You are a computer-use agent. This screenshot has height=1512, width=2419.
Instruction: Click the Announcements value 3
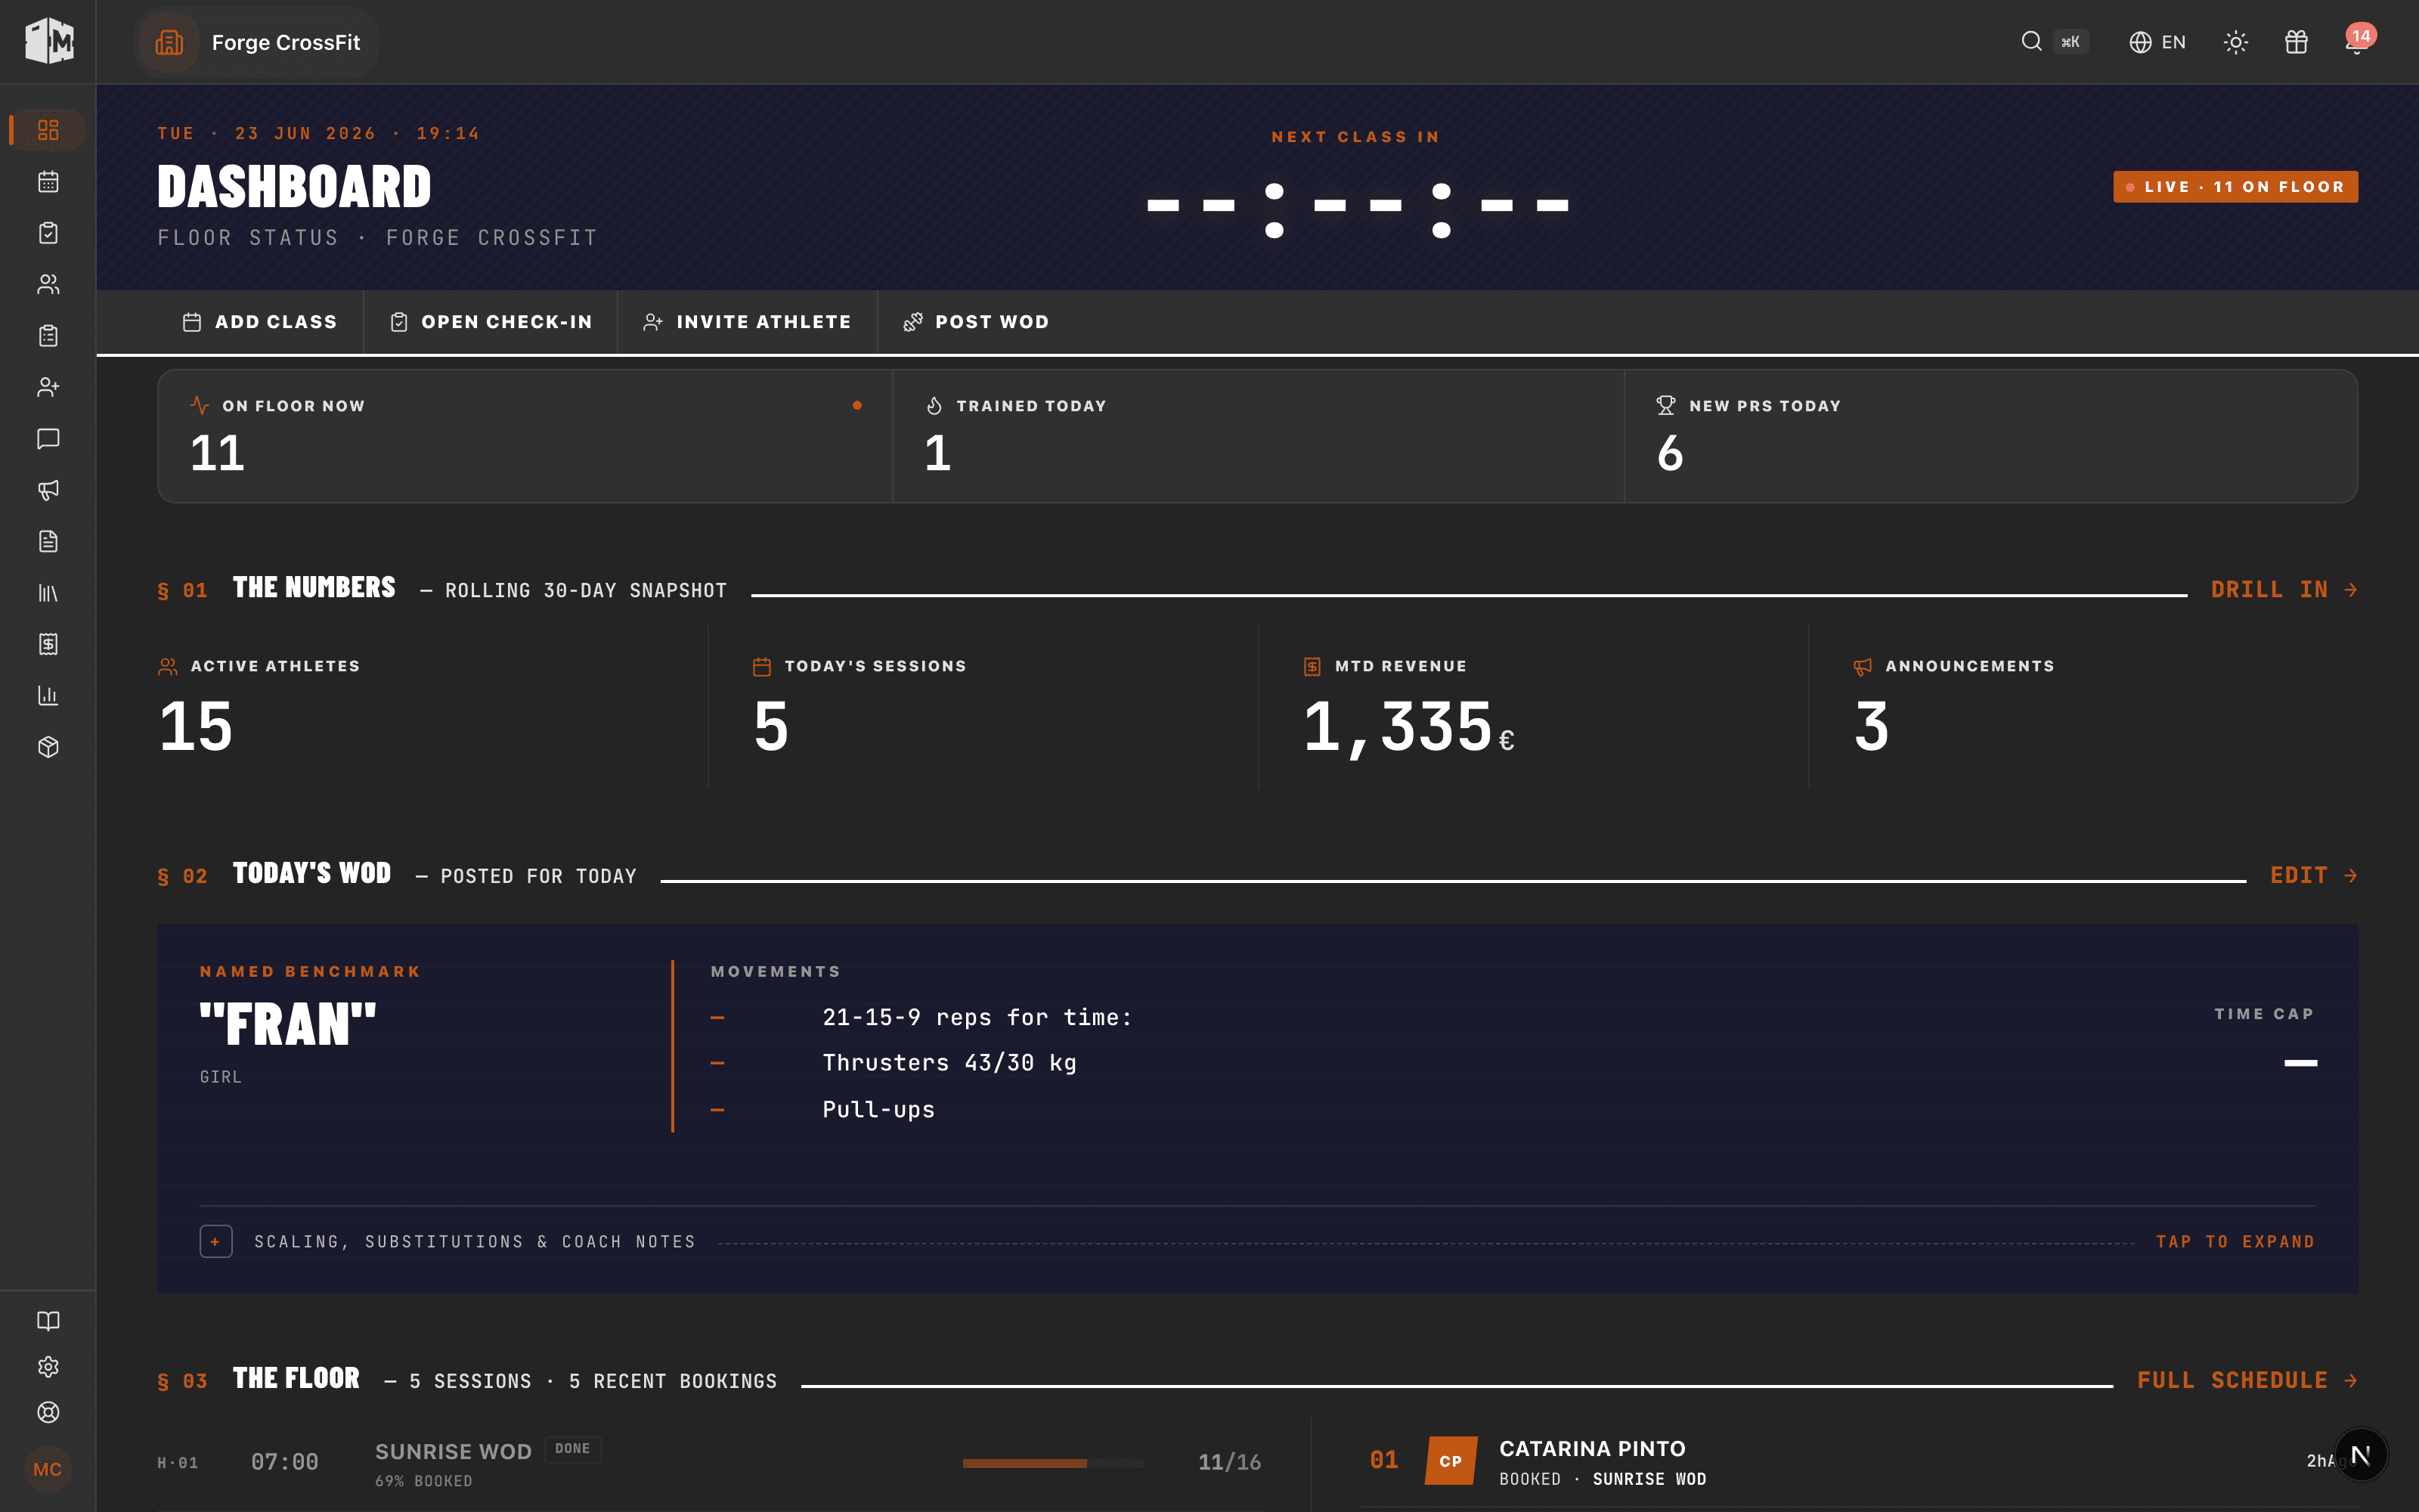tap(1871, 726)
